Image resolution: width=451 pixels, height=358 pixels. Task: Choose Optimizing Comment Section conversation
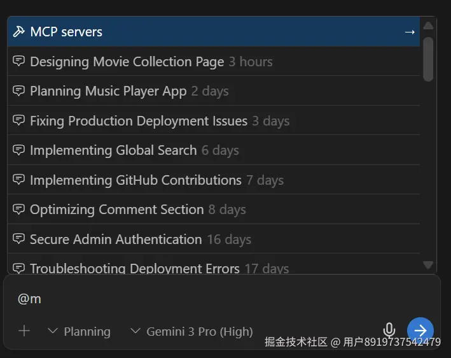(x=117, y=210)
